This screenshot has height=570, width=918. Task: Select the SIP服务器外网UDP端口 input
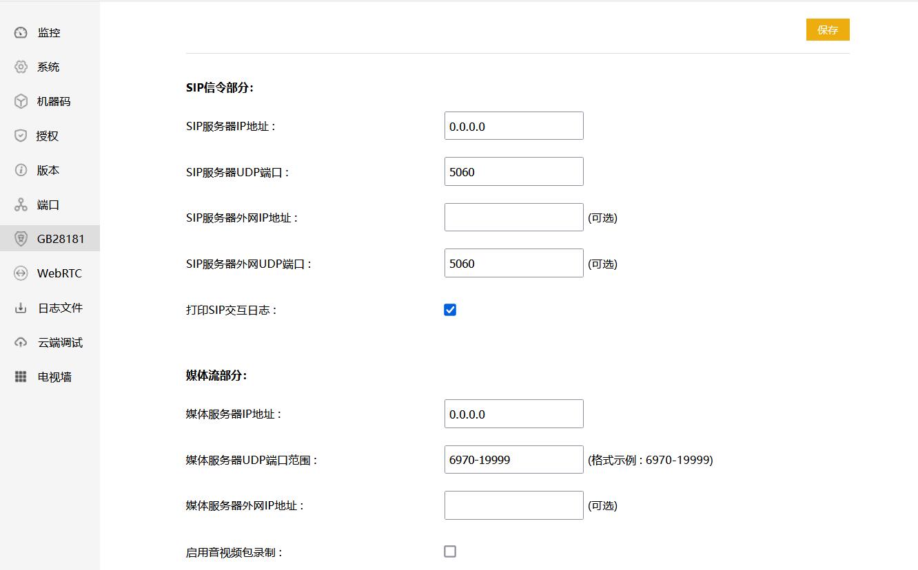point(514,263)
